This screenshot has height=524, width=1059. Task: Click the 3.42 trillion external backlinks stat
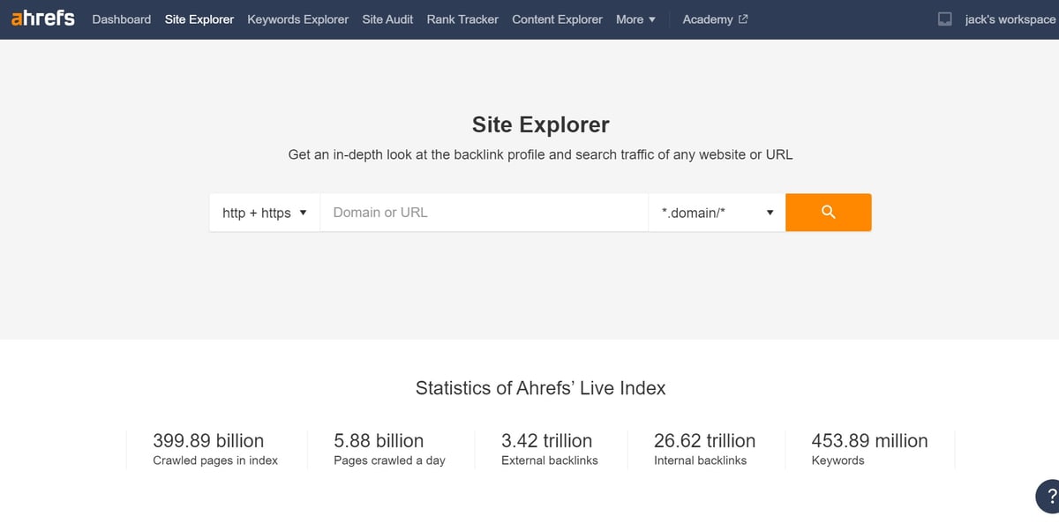(546, 441)
